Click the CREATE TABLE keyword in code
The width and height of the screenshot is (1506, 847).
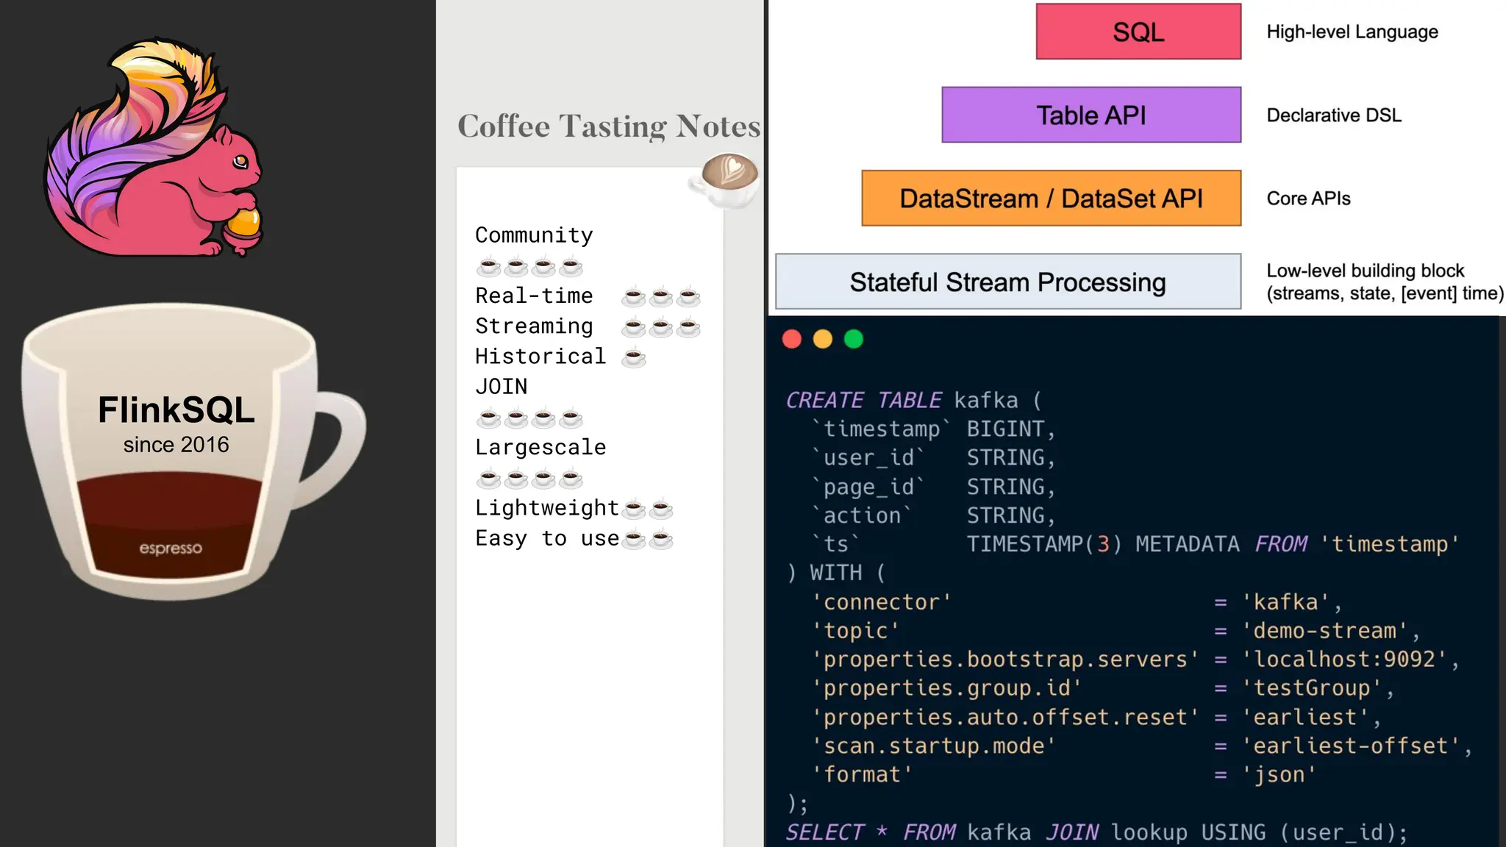pyautogui.click(x=863, y=400)
